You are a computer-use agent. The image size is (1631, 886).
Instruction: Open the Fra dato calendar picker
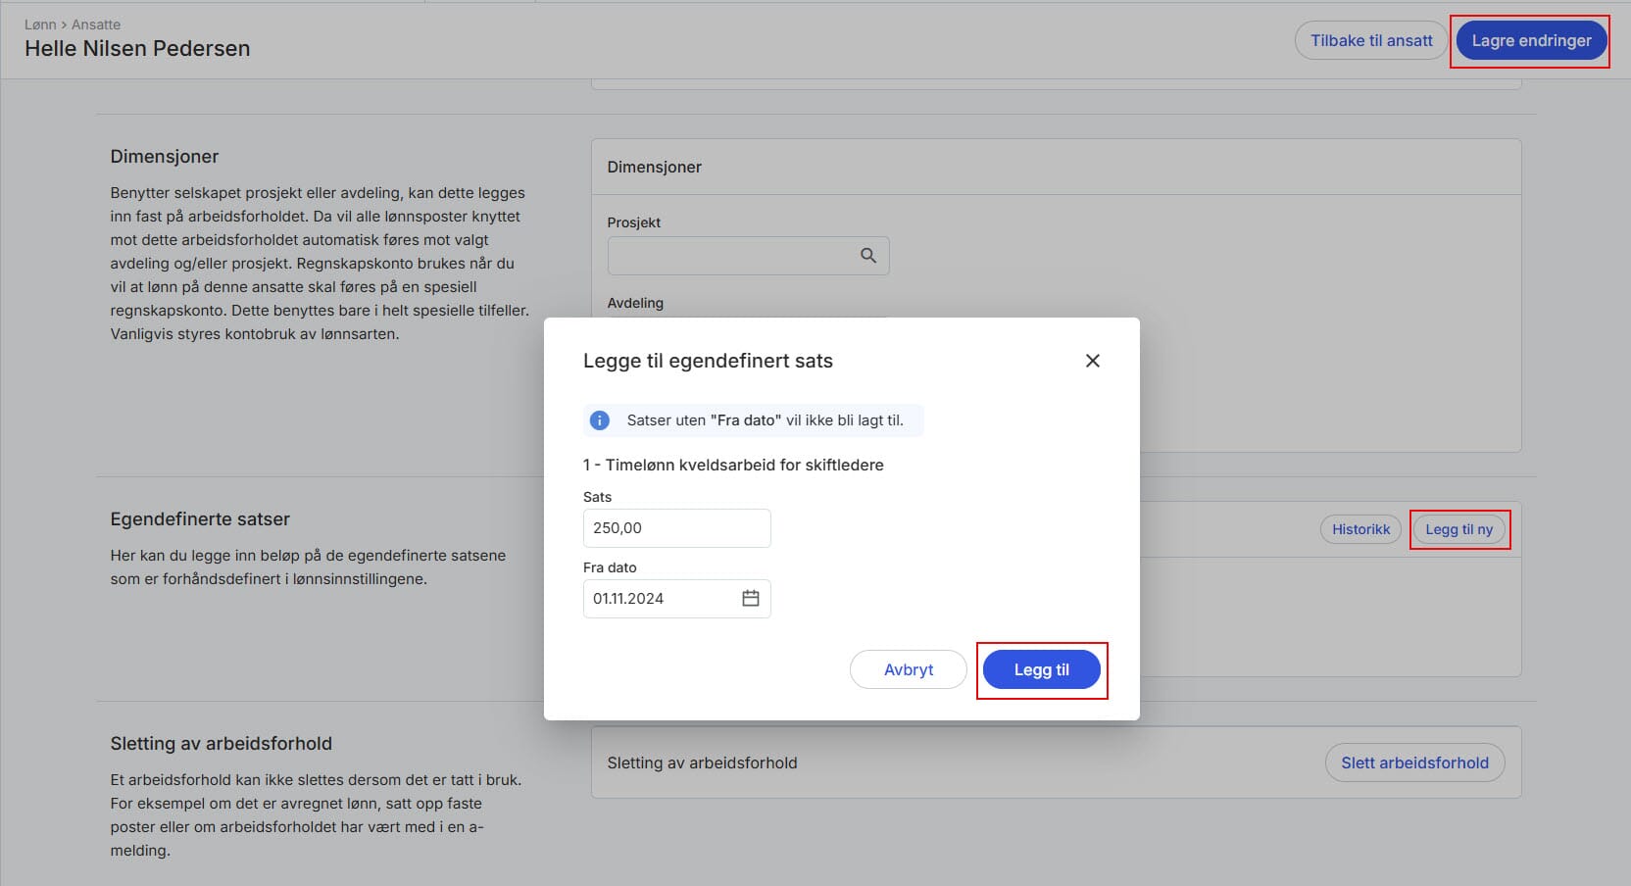pos(750,598)
